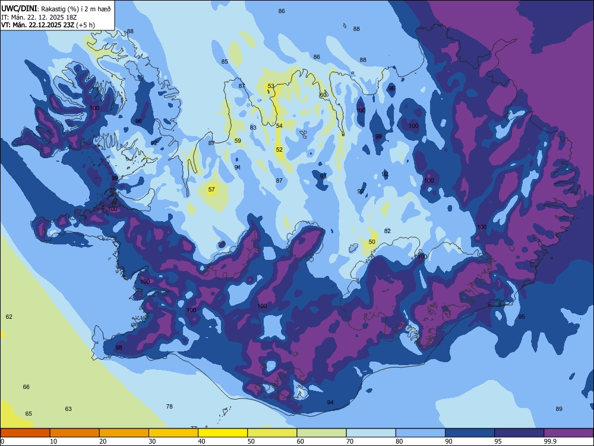
Task: Click the offshore humidity value 78
Action: [x=169, y=407]
